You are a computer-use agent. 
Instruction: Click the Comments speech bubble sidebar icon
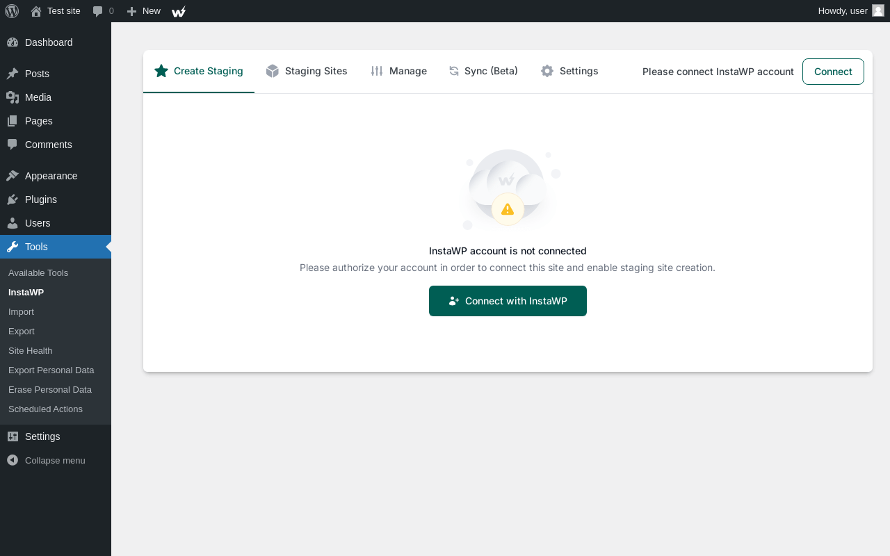(x=13, y=145)
